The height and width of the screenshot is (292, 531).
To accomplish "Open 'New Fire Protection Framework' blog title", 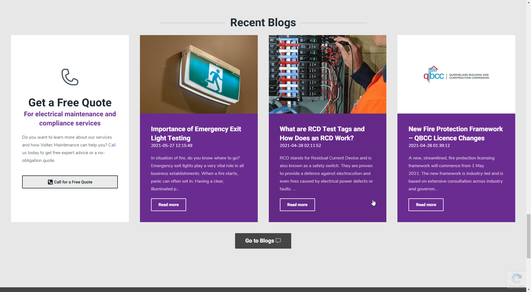I will [455, 133].
